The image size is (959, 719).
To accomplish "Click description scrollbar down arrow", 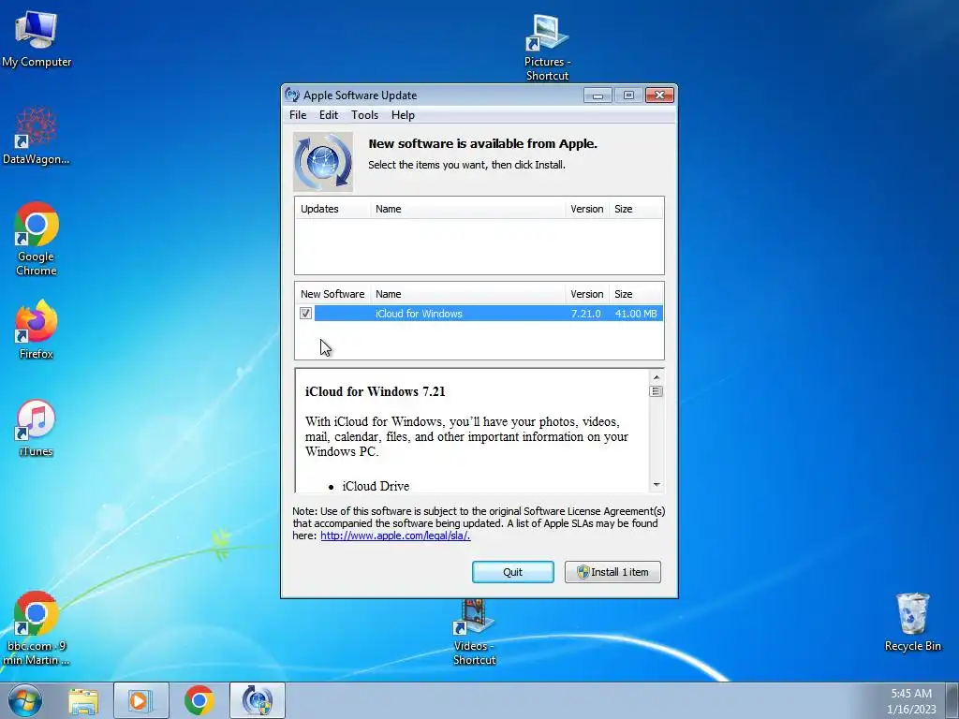I will pyautogui.click(x=657, y=484).
